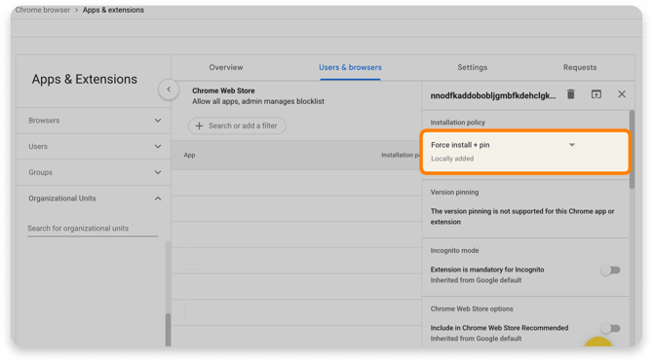Screen dimensions: 653x362
Task: Expand the Users section
Action: [94, 146]
